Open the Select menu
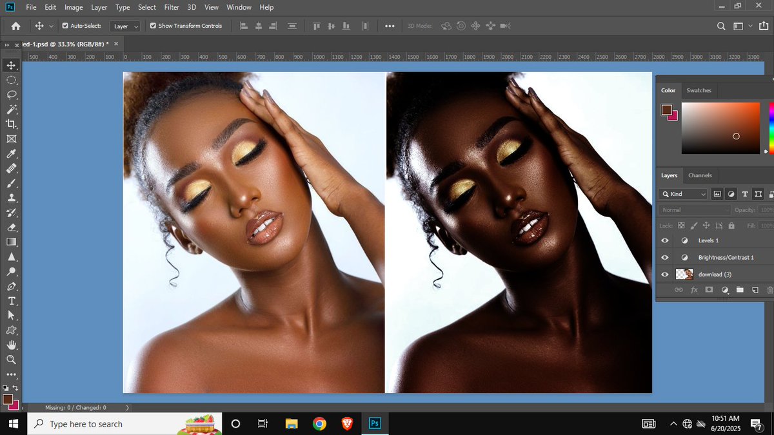 pos(147,7)
